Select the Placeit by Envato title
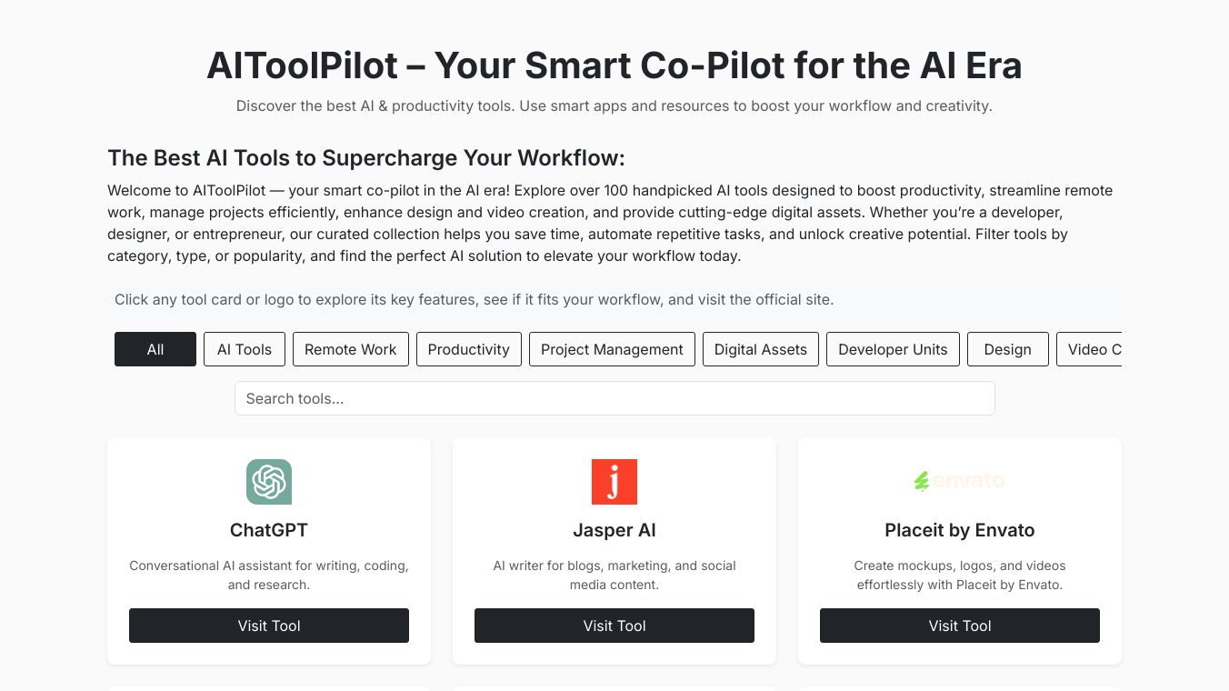The height and width of the screenshot is (691, 1229). pos(960,530)
